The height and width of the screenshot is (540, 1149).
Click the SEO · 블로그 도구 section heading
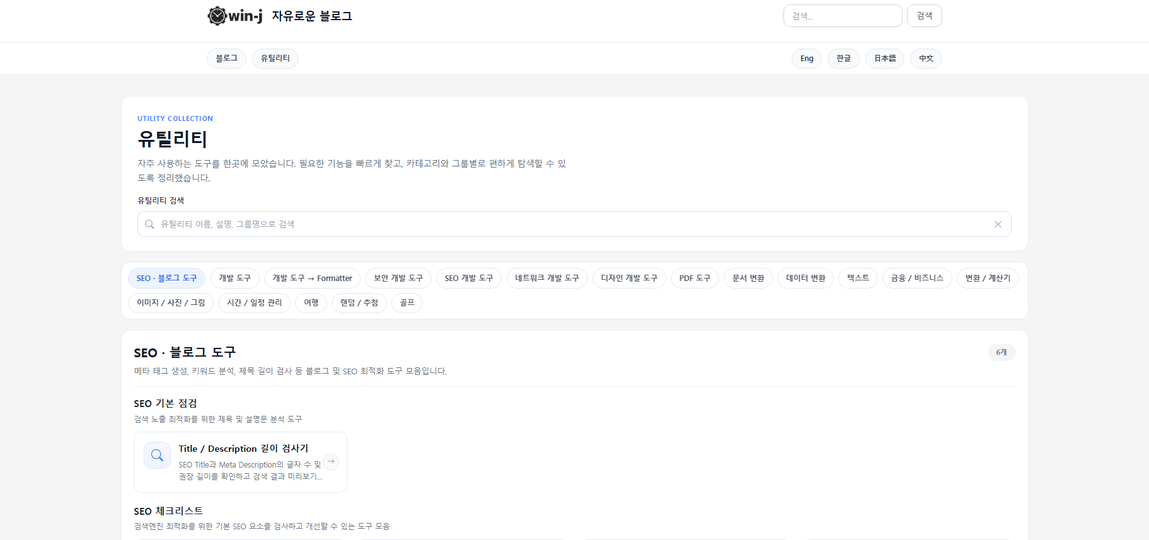(x=185, y=352)
